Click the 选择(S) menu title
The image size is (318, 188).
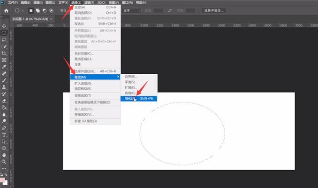[x=76, y=3]
